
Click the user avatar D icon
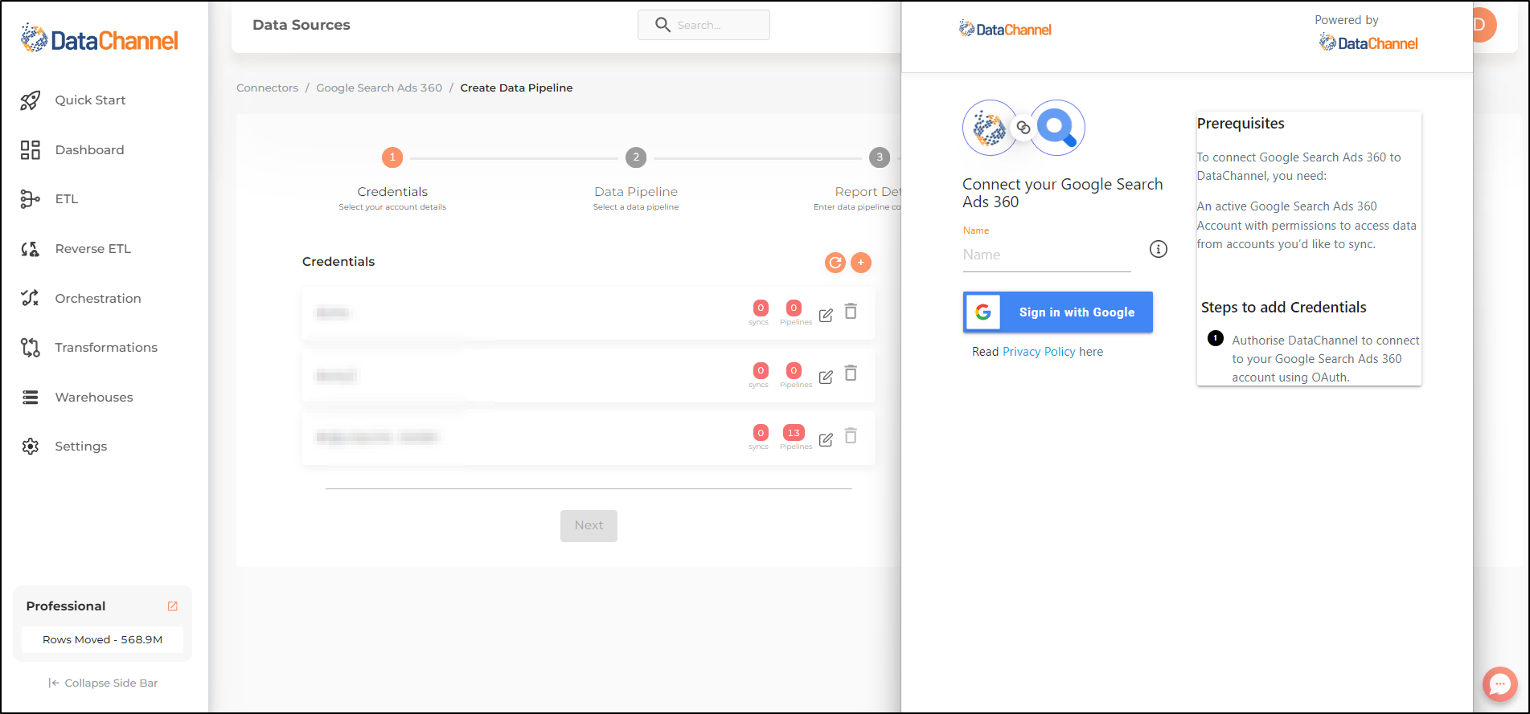point(1483,25)
